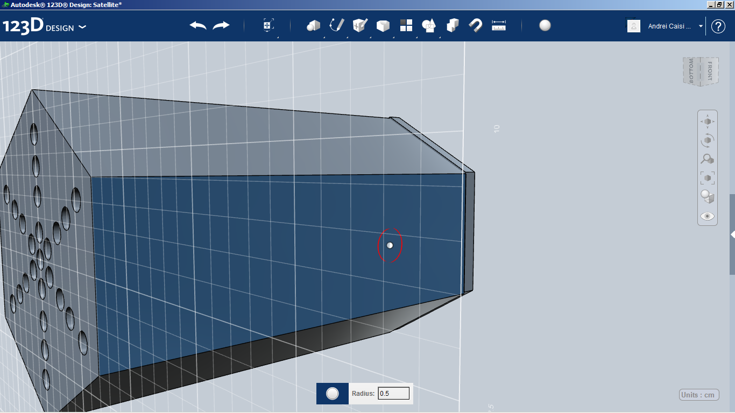This screenshot has width=735, height=413.
Task: Fit the model to view
Action: (x=708, y=177)
